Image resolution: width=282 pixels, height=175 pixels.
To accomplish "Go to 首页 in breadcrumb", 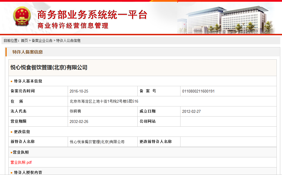I will [x=25, y=41].
